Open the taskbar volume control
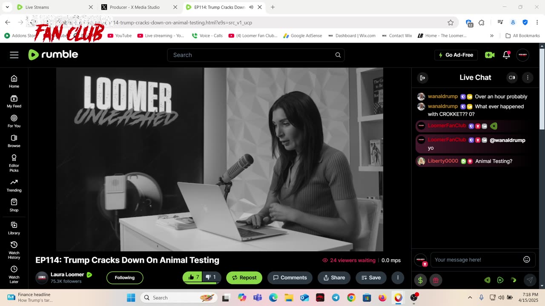Screen dimensions: 545x306 point(501,297)
